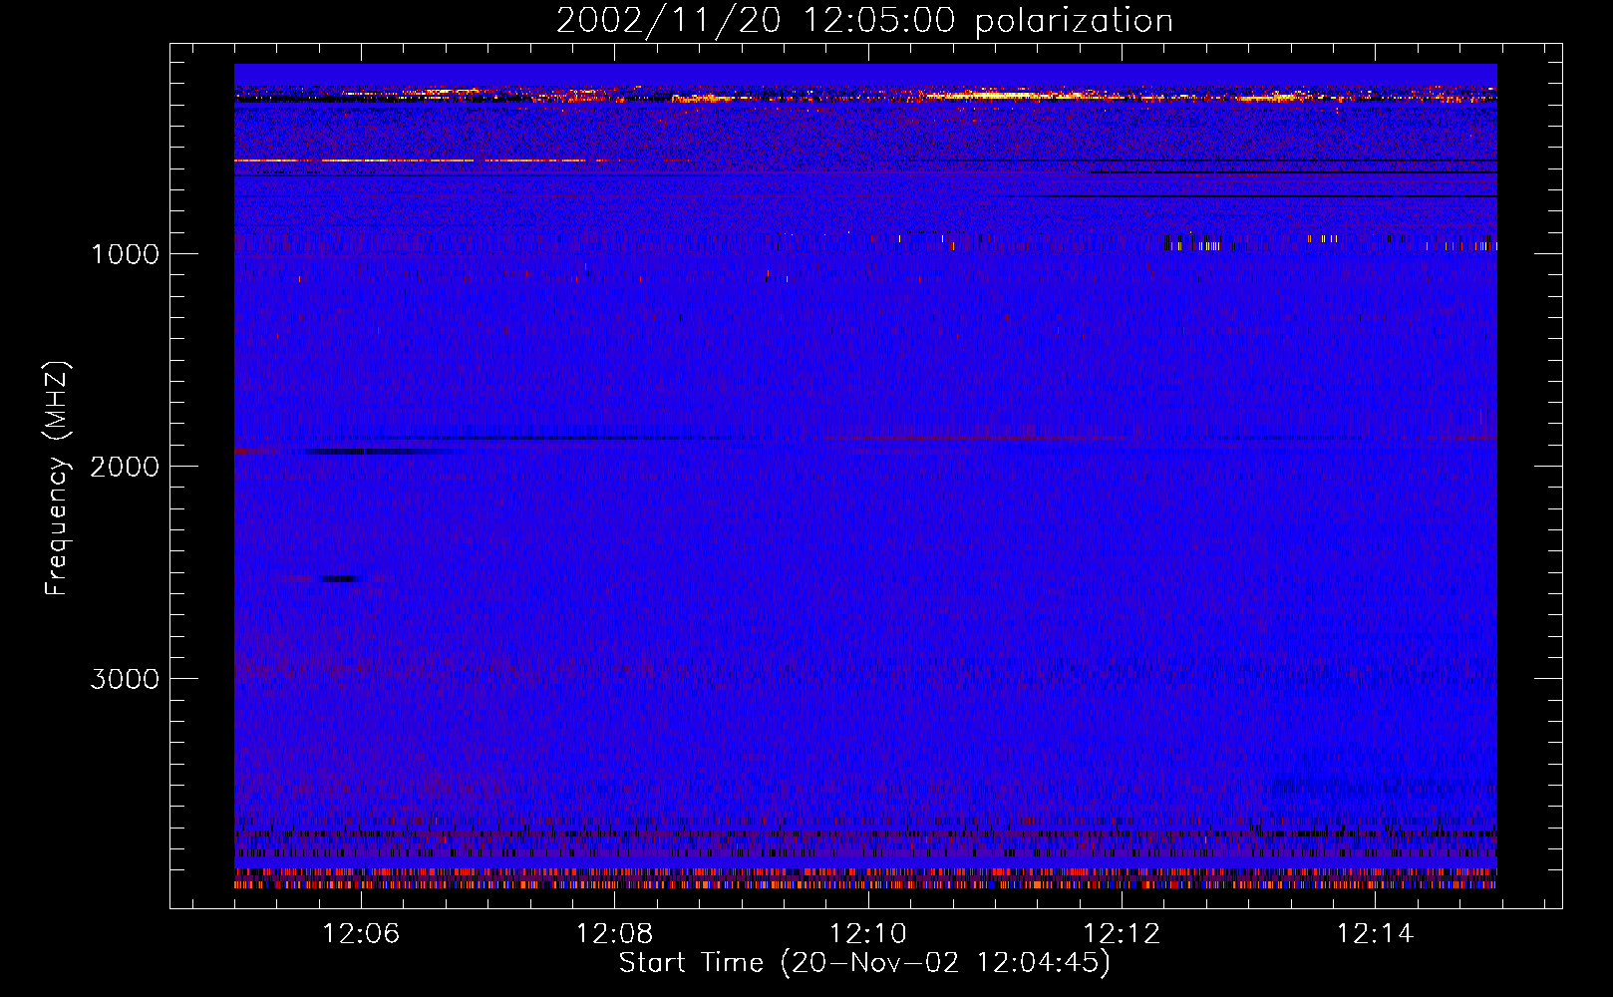Click the 12:08 time tick label
The image size is (1613, 997).
(x=615, y=934)
